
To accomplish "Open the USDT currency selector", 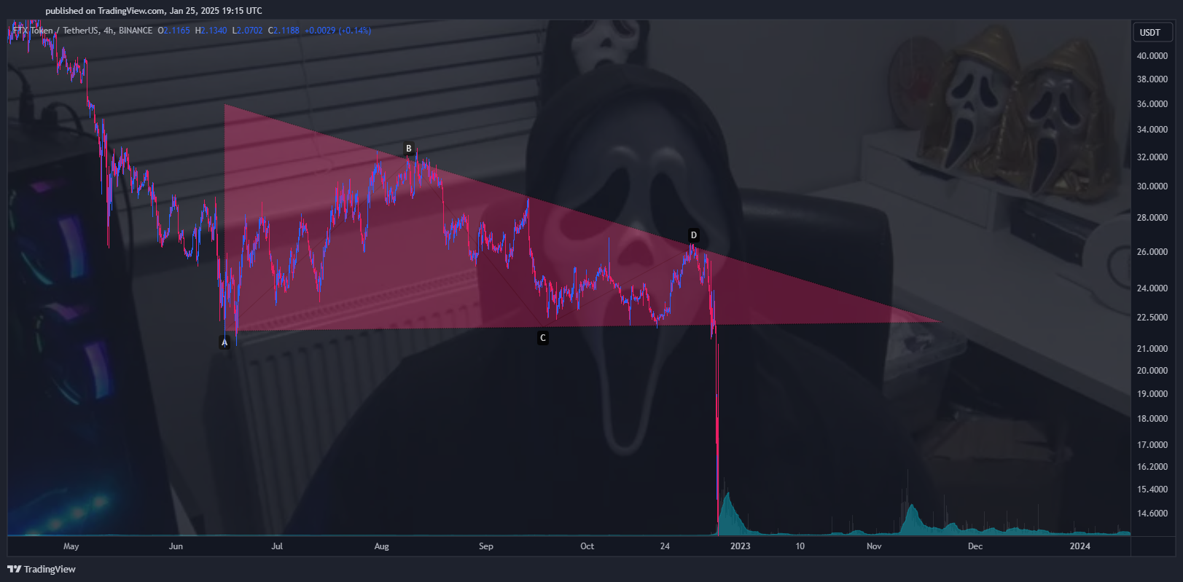I will coord(1152,32).
